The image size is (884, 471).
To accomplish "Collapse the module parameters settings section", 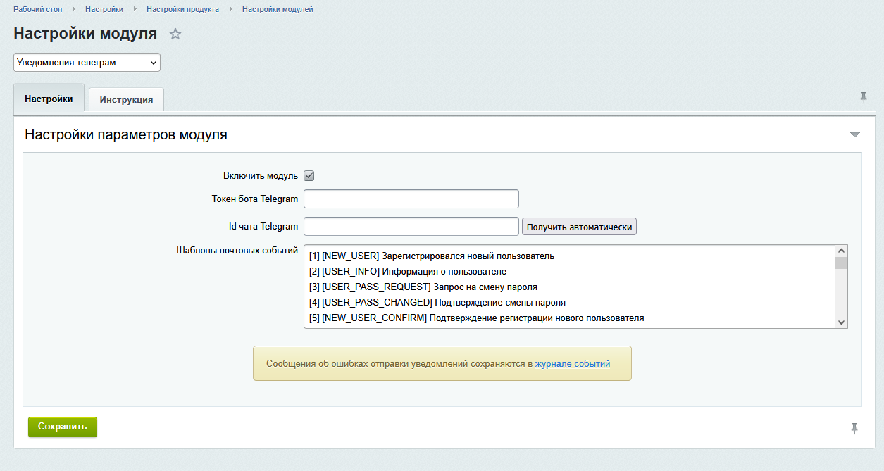I will tap(854, 134).
